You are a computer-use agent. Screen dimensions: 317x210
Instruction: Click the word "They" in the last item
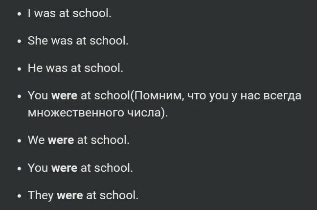(41, 195)
